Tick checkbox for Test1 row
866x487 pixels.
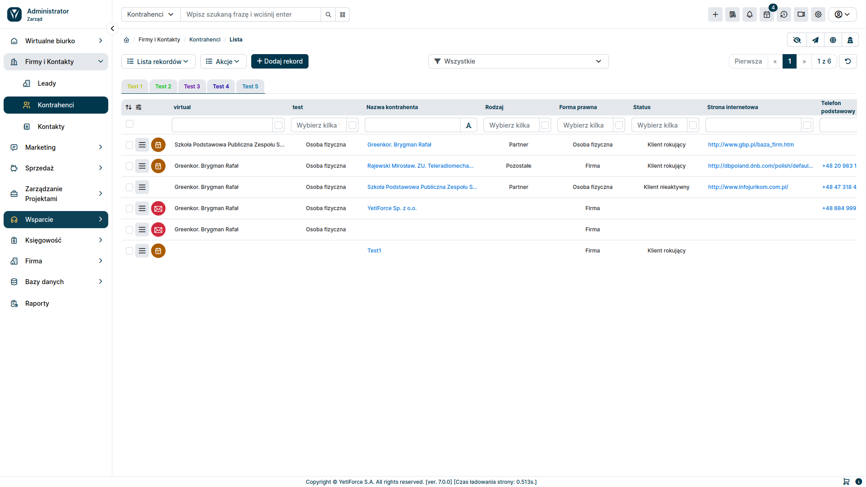(x=129, y=251)
